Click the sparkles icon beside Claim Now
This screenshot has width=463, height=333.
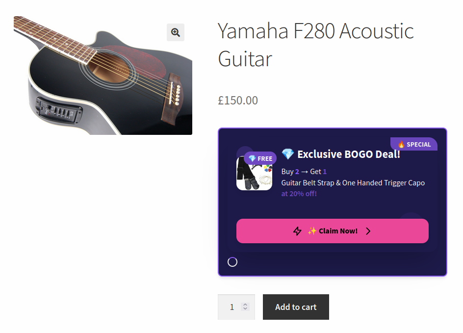coord(312,231)
